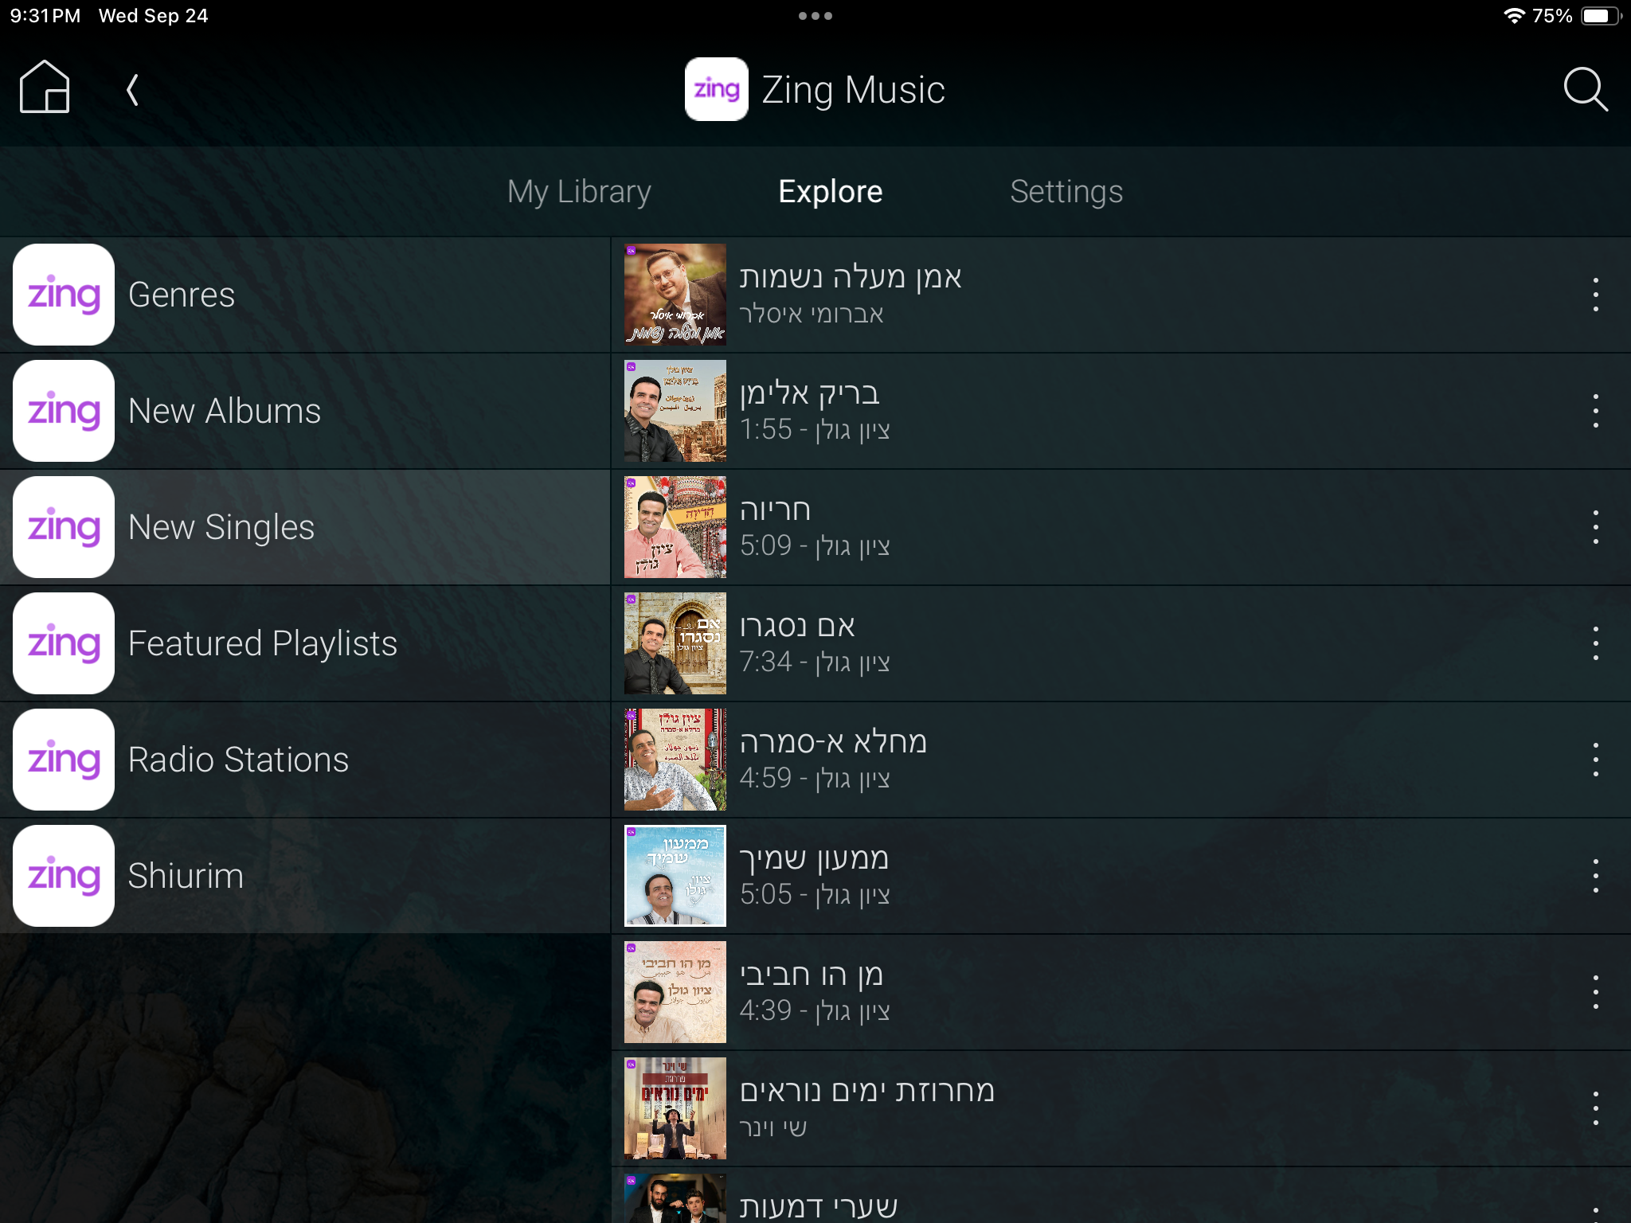Select Featured Playlists

[x=305, y=643]
